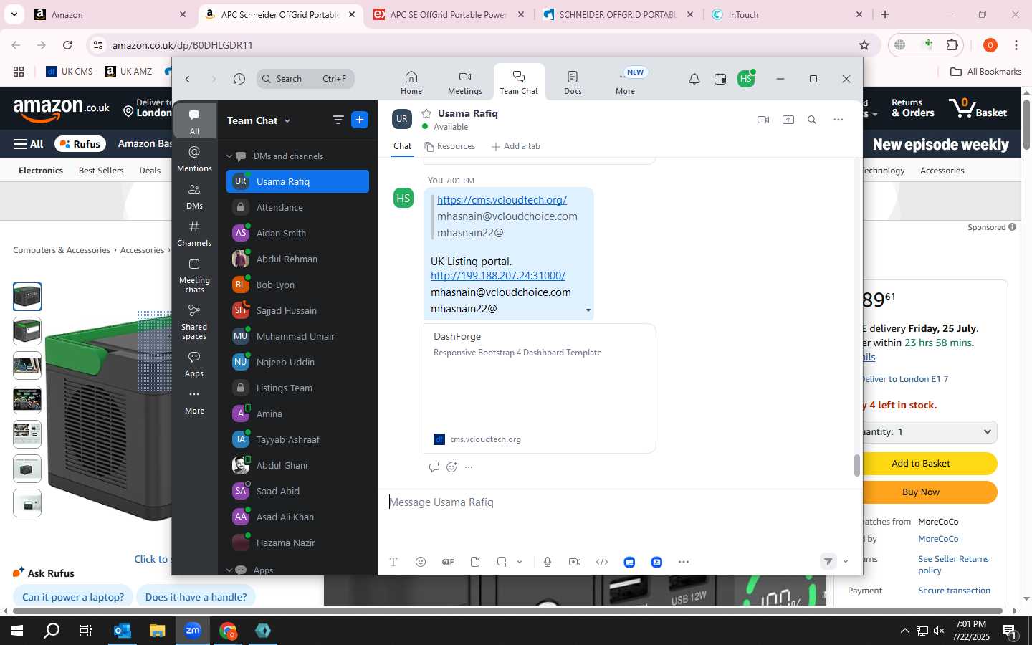The image size is (1032, 645).
Task: Open Quantity dropdown on Amazon page
Action: pyautogui.click(x=927, y=432)
